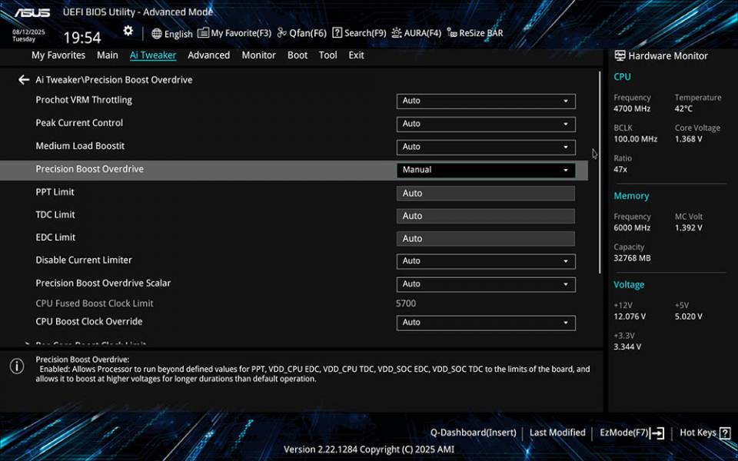Image resolution: width=738 pixels, height=461 pixels.
Task: Open Q-Dashboard
Action: [474, 432]
